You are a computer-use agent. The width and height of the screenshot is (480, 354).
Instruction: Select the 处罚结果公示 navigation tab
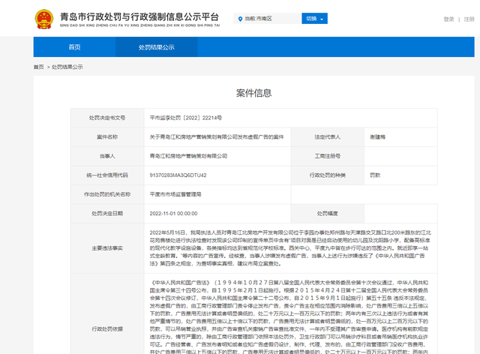(x=156, y=47)
